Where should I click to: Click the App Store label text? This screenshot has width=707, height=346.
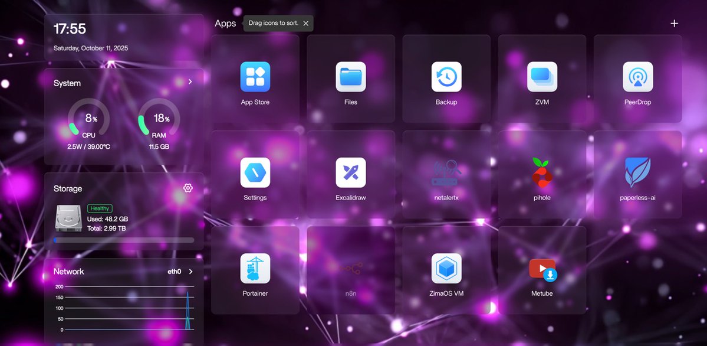click(255, 102)
